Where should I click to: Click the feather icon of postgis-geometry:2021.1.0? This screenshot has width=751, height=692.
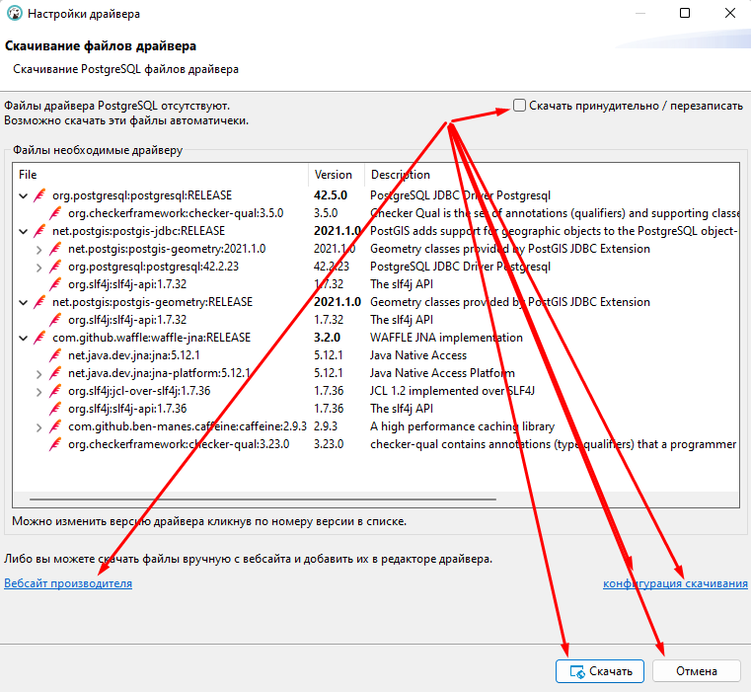pyautogui.click(x=55, y=249)
